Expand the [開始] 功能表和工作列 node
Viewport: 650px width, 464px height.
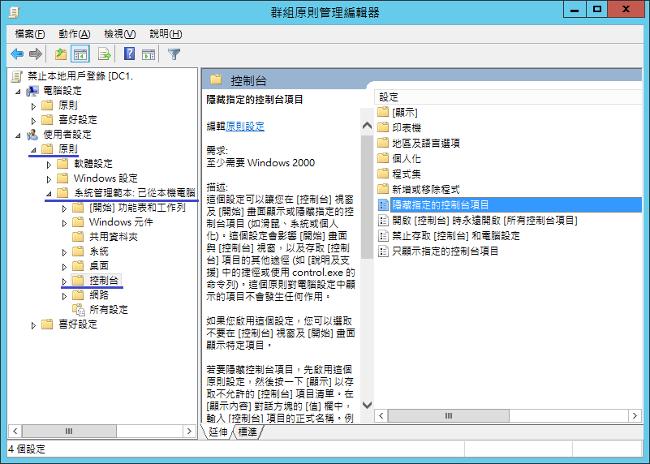tap(64, 208)
